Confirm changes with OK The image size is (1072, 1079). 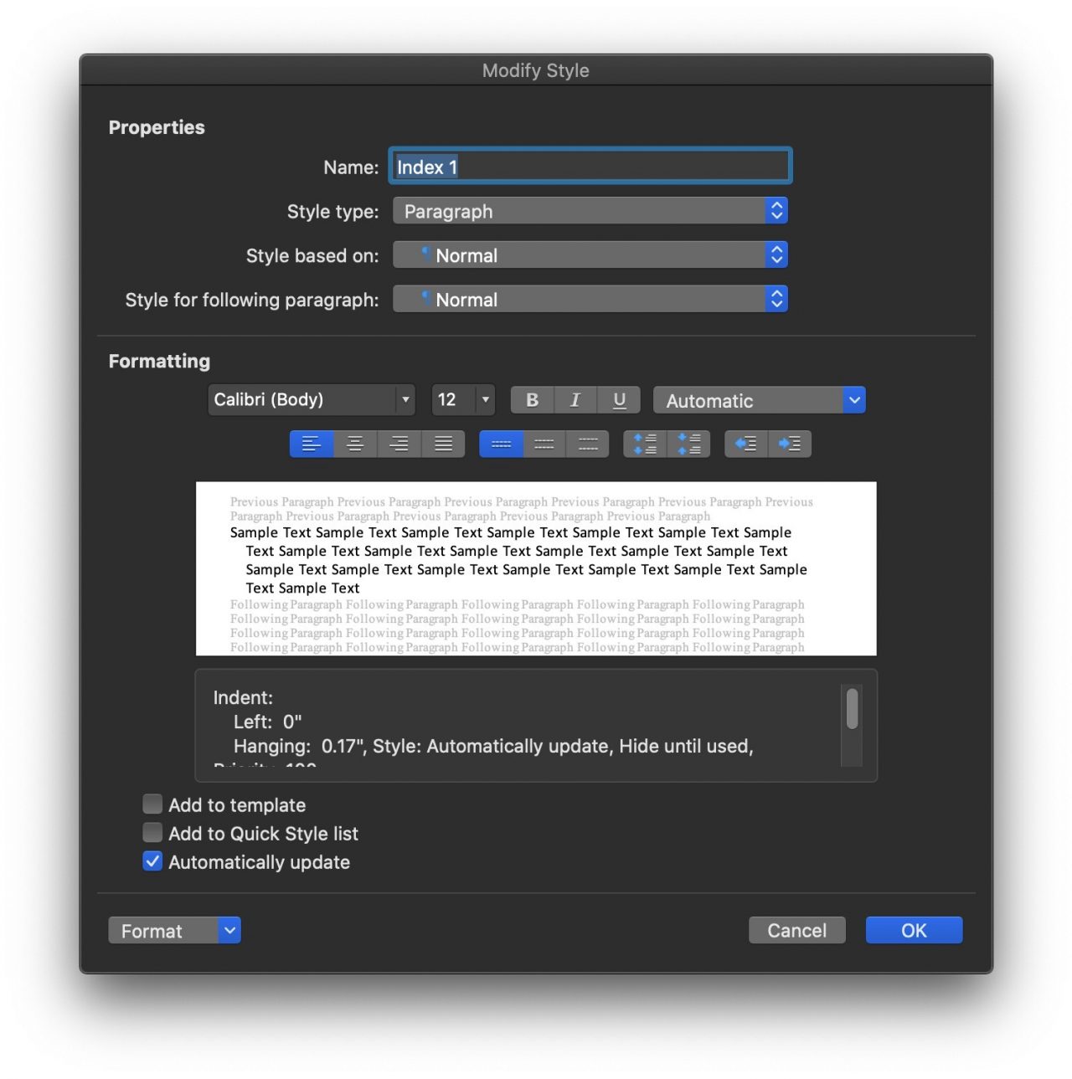pyautogui.click(x=913, y=929)
